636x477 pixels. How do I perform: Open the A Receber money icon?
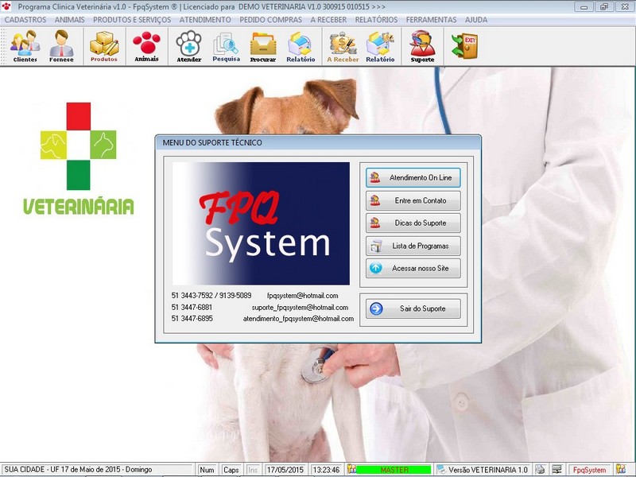point(343,46)
